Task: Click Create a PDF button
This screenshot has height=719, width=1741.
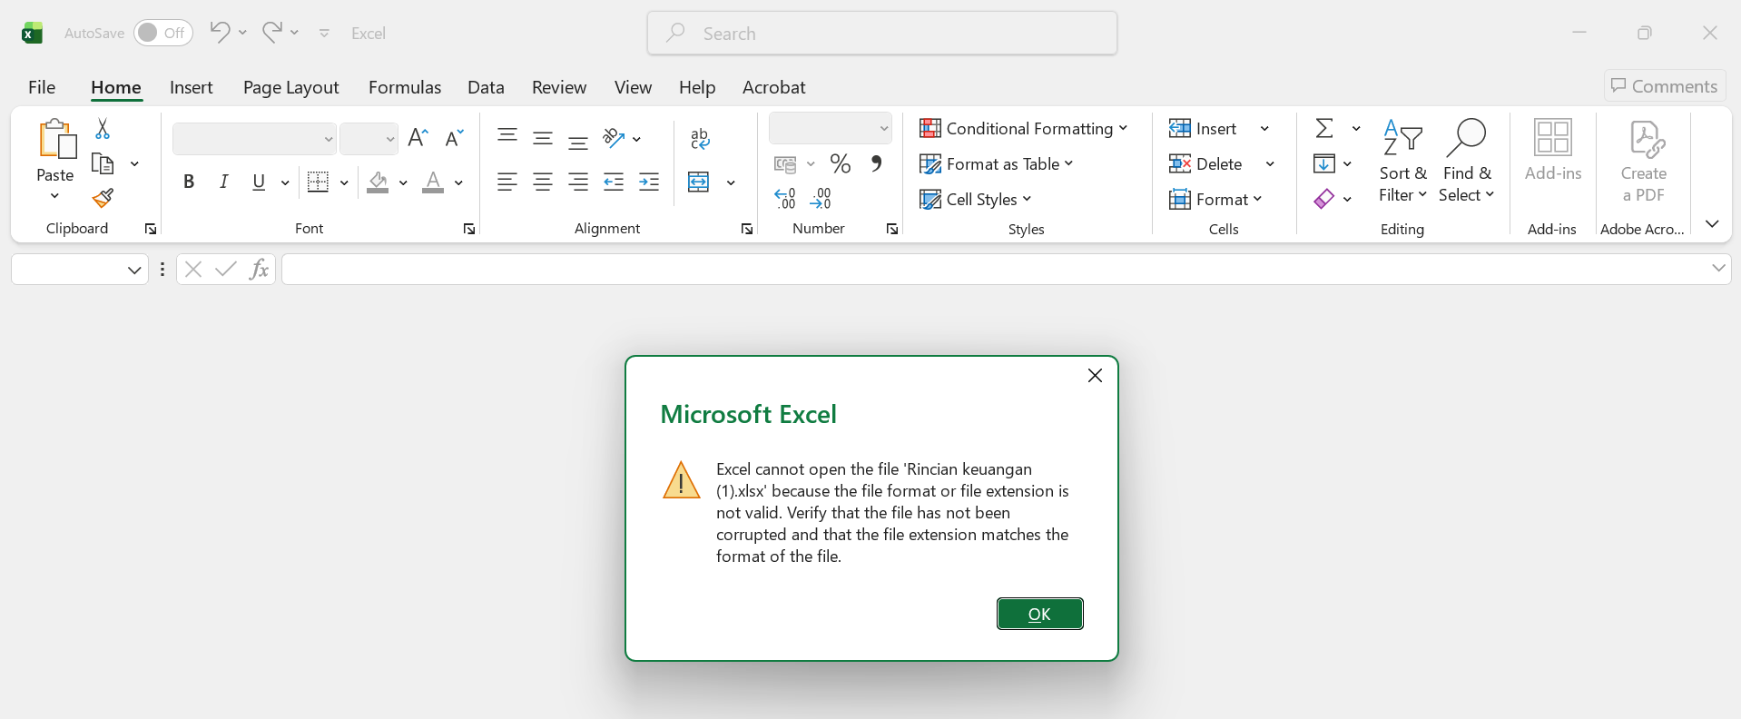Action: [x=1644, y=162]
